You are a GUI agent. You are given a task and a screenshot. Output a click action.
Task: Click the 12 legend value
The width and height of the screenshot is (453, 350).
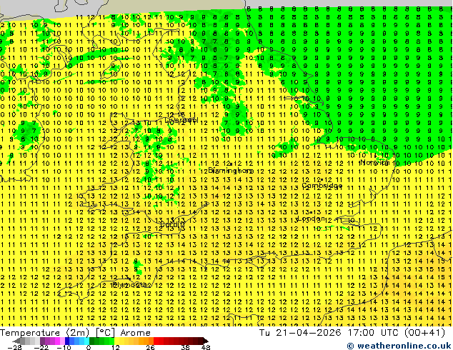(116, 347)
